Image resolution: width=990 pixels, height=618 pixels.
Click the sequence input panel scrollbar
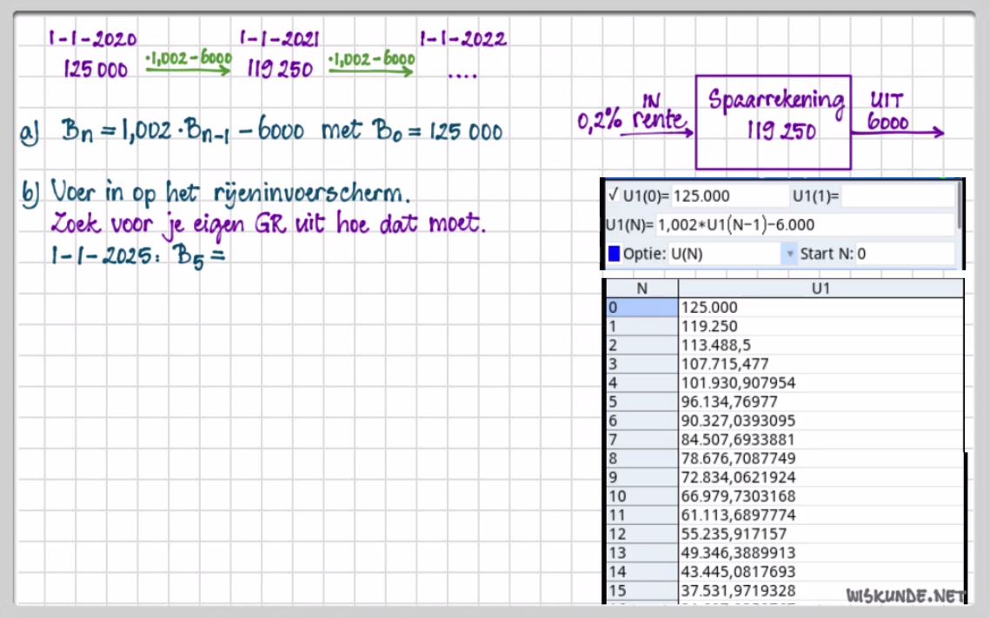coord(959,205)
